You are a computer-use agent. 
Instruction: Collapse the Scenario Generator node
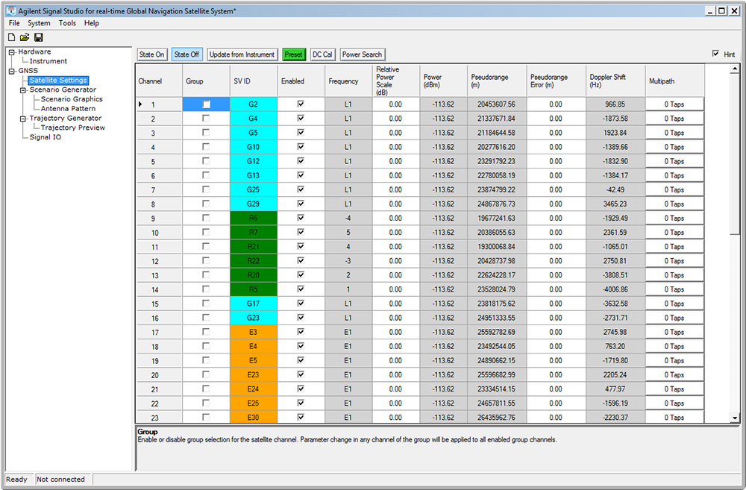pos(23,90)
